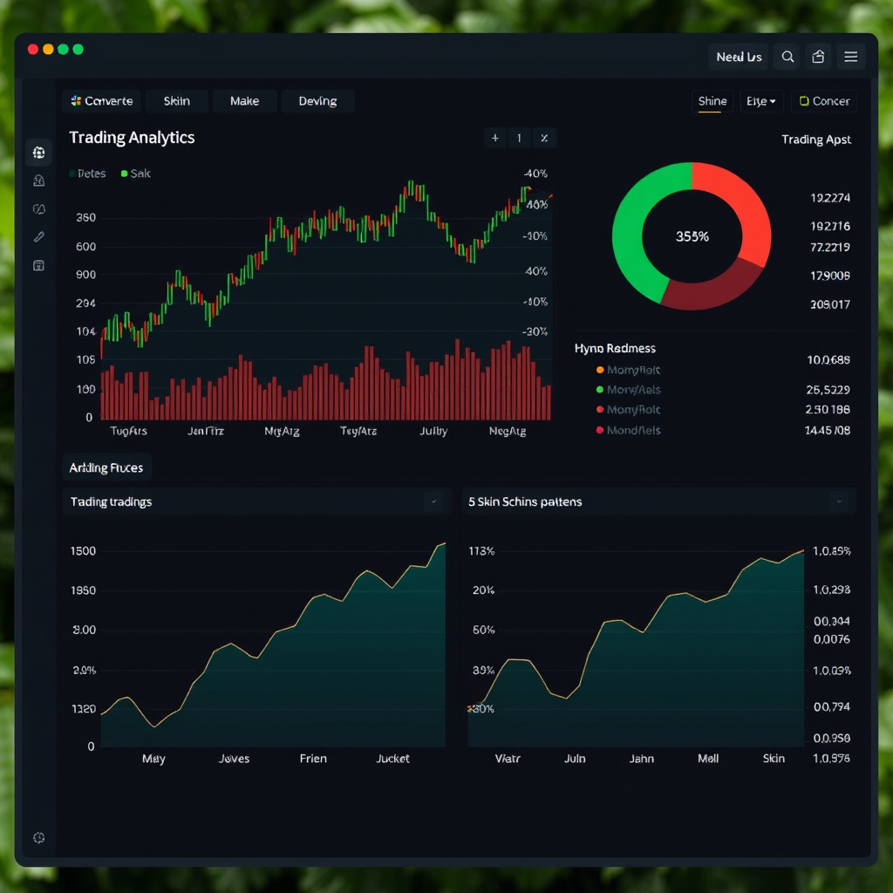This screenshot has height=893, width=893.
Task: Toggle pink Mondflels legend entry
Action: pyautogui.click(x=628, y=430)
